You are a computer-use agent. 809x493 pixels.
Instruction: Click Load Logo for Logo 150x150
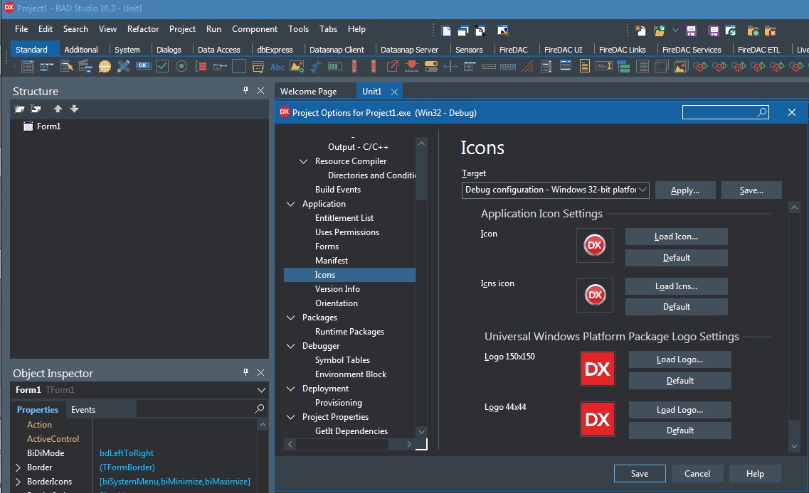pyautogui.click(x=680, y=359)
